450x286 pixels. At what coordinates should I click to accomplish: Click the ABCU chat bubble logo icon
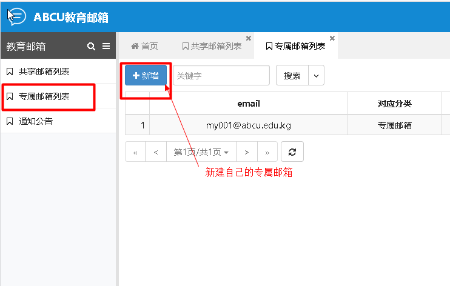[x=17, y=16]
